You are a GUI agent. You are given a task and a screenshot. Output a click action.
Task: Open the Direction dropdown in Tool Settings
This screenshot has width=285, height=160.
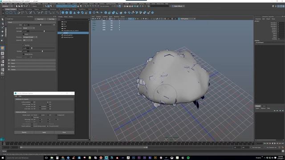(30, 37)
